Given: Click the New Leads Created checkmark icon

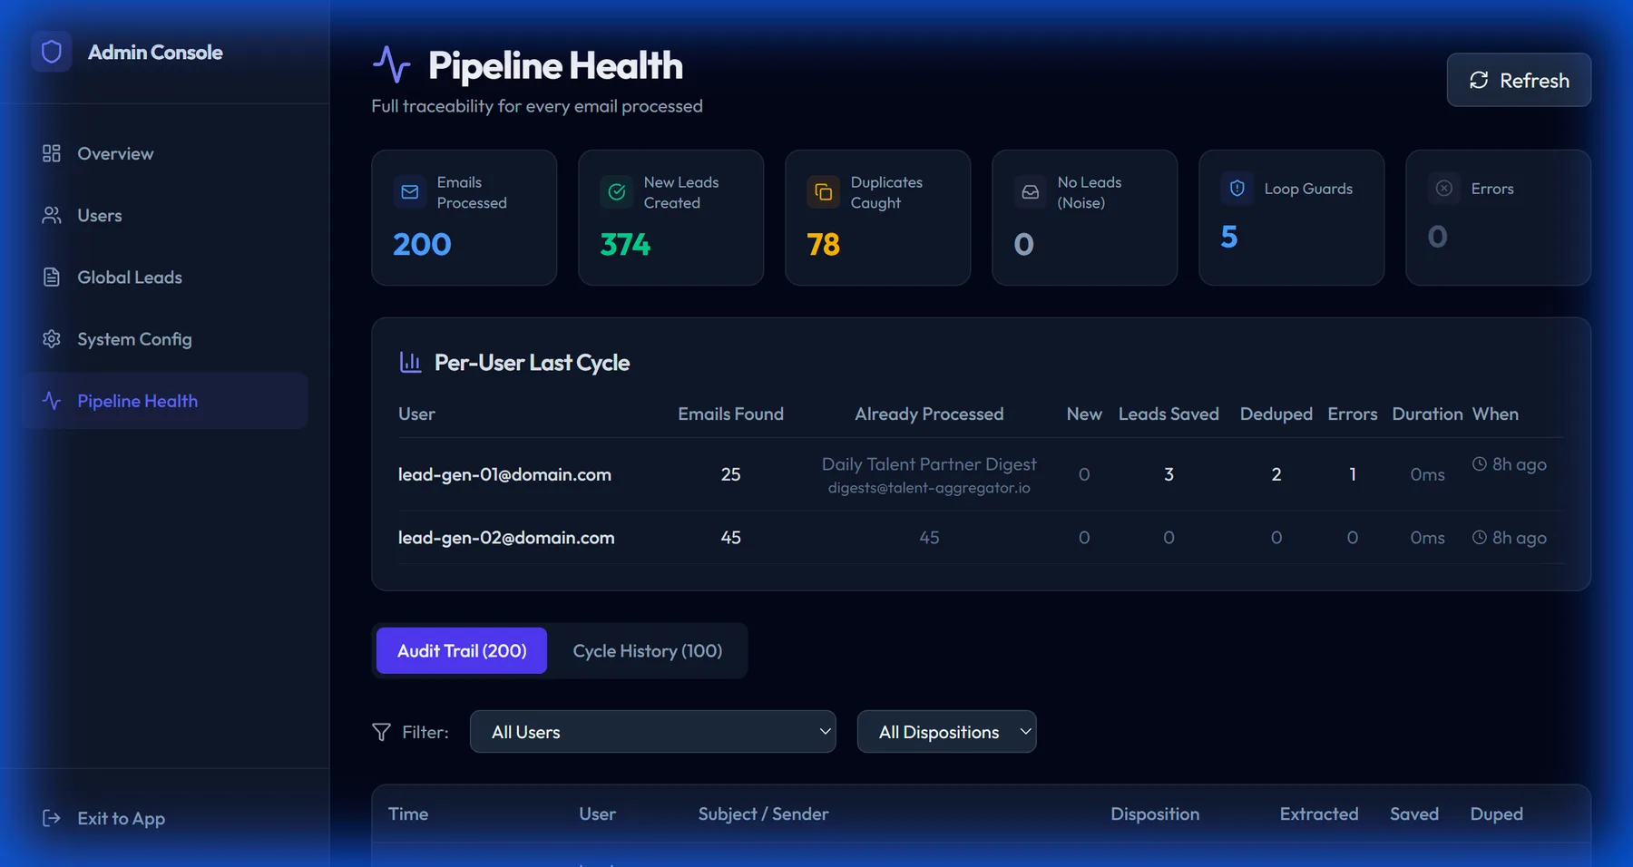Looking at the screenshot, I should point(617,192).
